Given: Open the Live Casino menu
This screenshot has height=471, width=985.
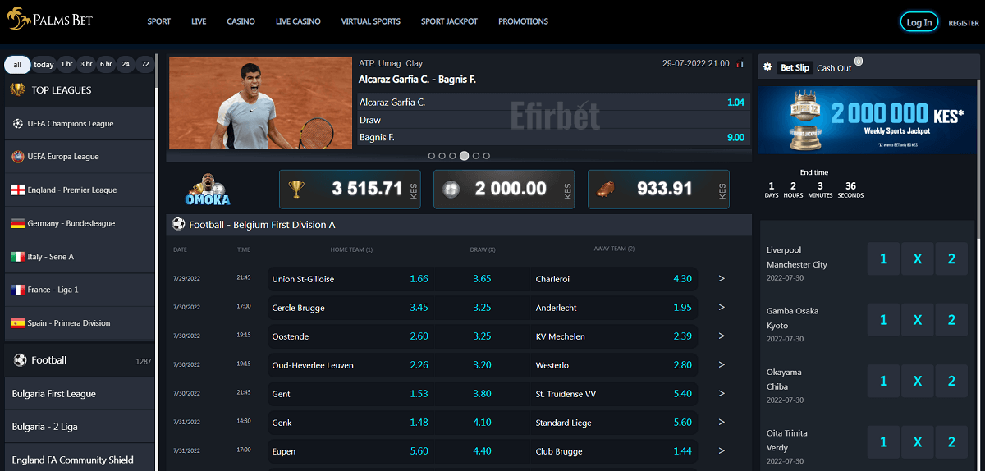Looking at the screenshot, I should (298, 21).
